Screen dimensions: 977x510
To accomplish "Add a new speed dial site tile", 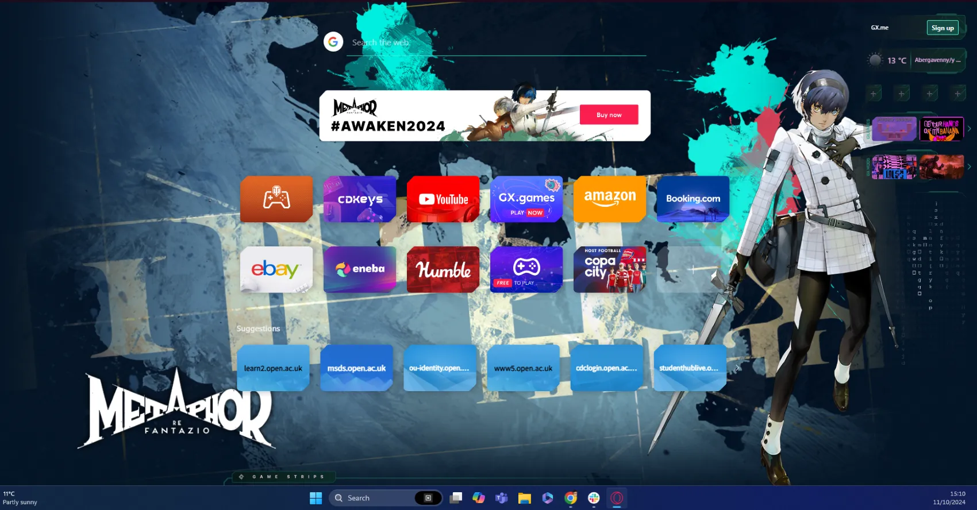I will click(693, 269).
